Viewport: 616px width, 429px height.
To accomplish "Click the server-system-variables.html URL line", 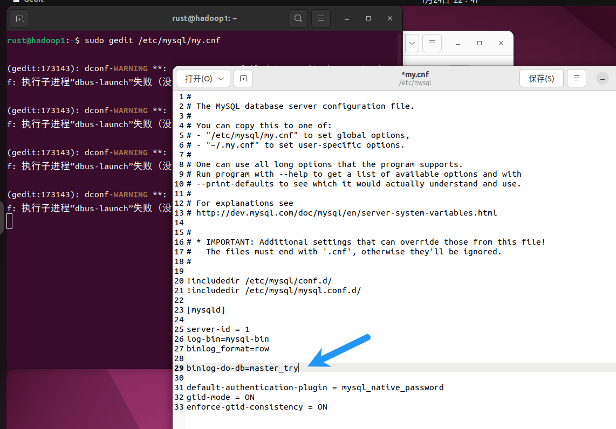I will point(342,213).
